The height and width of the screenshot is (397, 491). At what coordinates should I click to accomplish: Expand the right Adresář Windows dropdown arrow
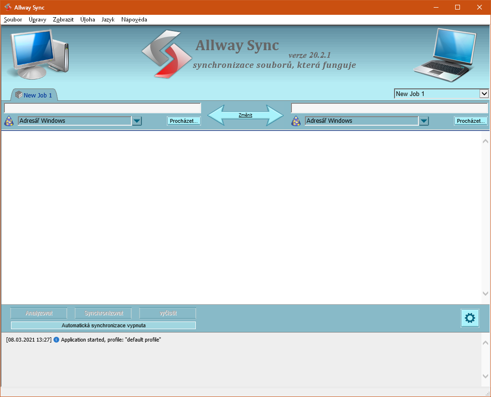pos(424,121)
